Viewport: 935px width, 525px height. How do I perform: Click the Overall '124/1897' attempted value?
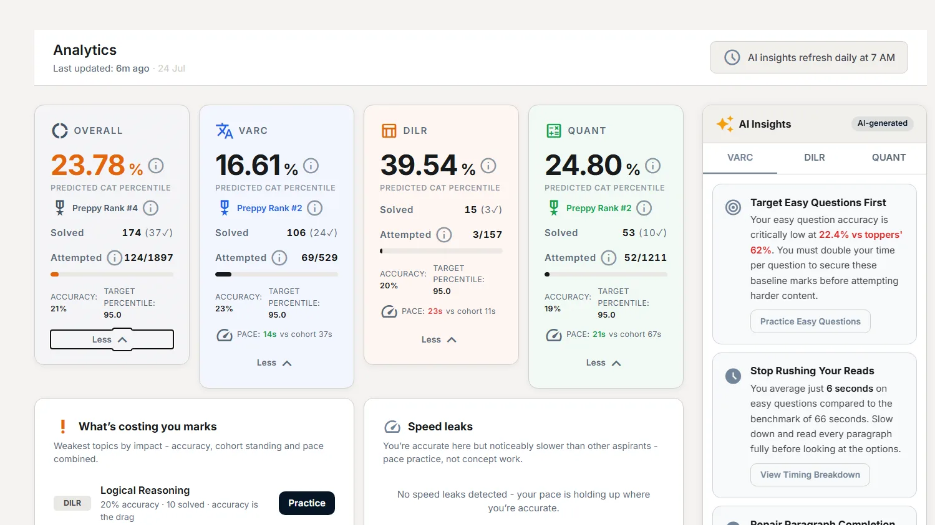pos(148,258)
